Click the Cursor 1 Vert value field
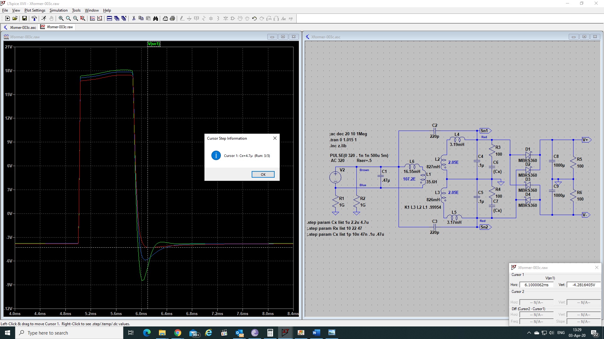604x339 pixels. pos(584,285)
